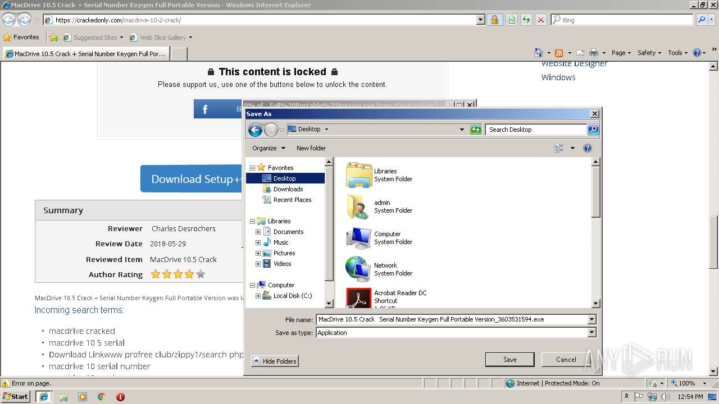Image resolution: width=719 pixels, height=404 pixels.
Task: Collapse the Libraries tree node
Action: coord(252,221)
